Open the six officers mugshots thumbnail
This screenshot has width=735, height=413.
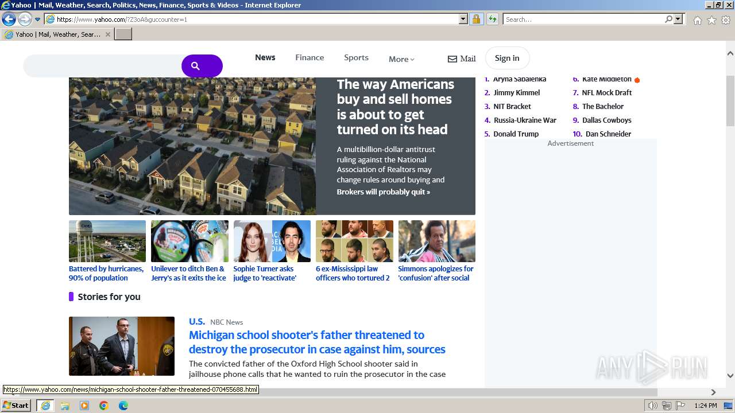(x=354, y=241)
